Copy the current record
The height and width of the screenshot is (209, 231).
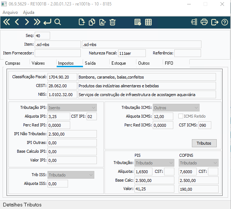tap(92, 22)
